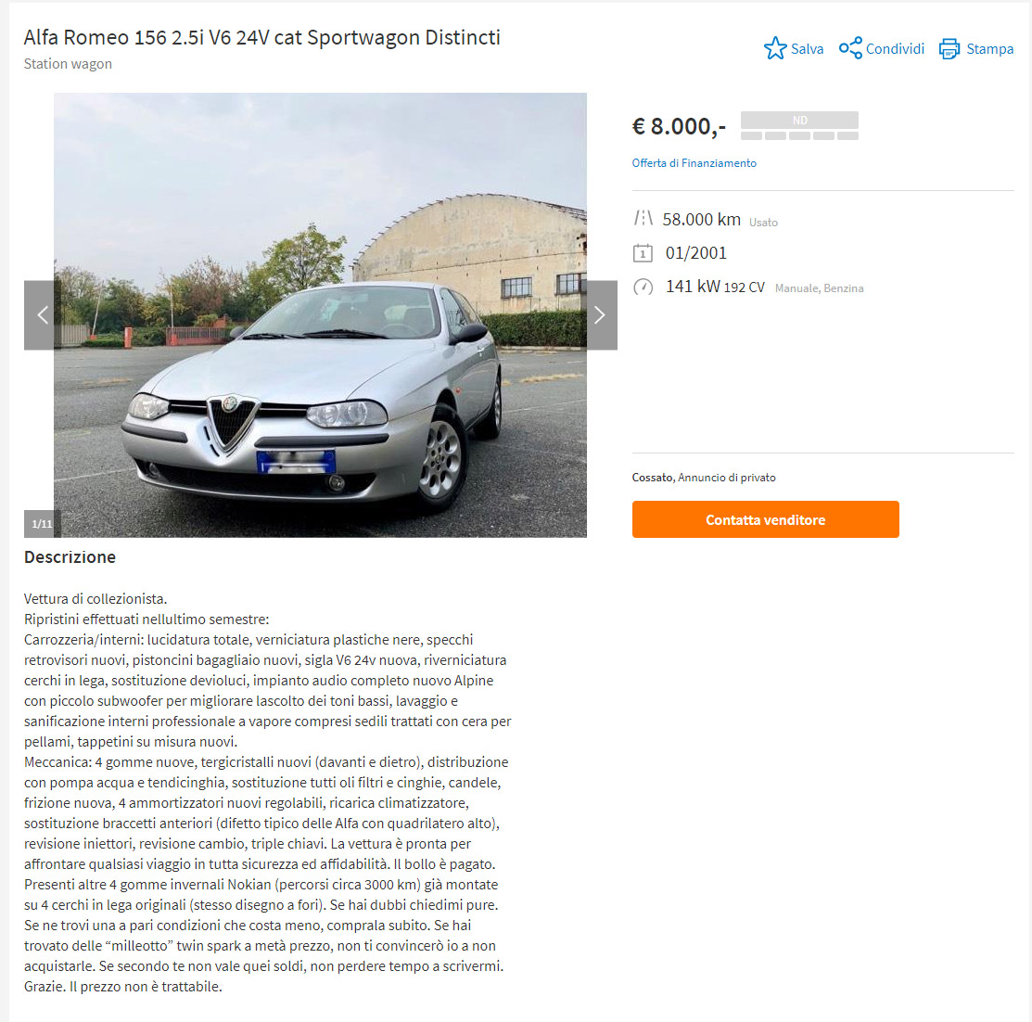Open the silver Alfa Romeo main photo
This screenshot has height=1022, width=1032.
[320, 315]
